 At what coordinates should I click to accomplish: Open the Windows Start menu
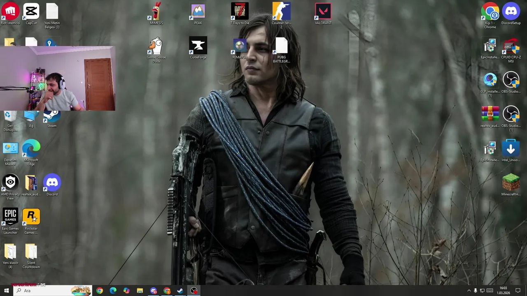click(6, 291)
